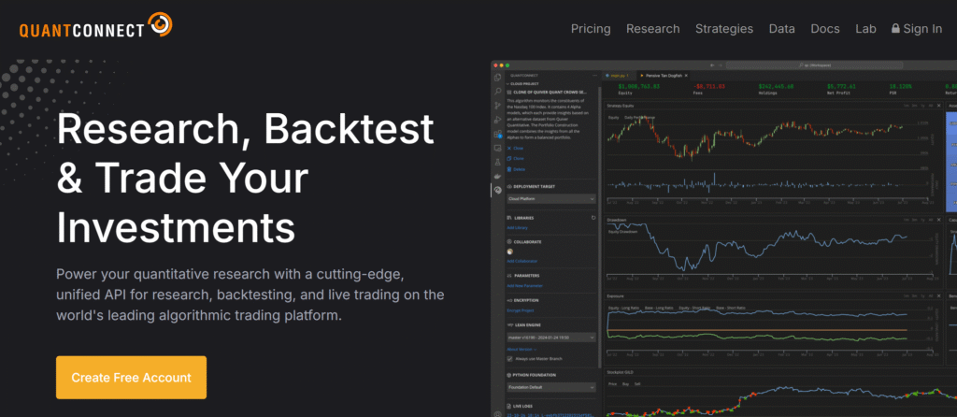Click the $1,008,763.83 Equity value

pyautogui.click(x=639, y=86)
